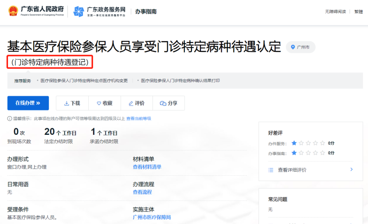Click the main page title 基本医疗保险参保人员享受门诊特定病种待遇认定
The height and width of the screenshot is (224, 368).
tap(144, 47)
